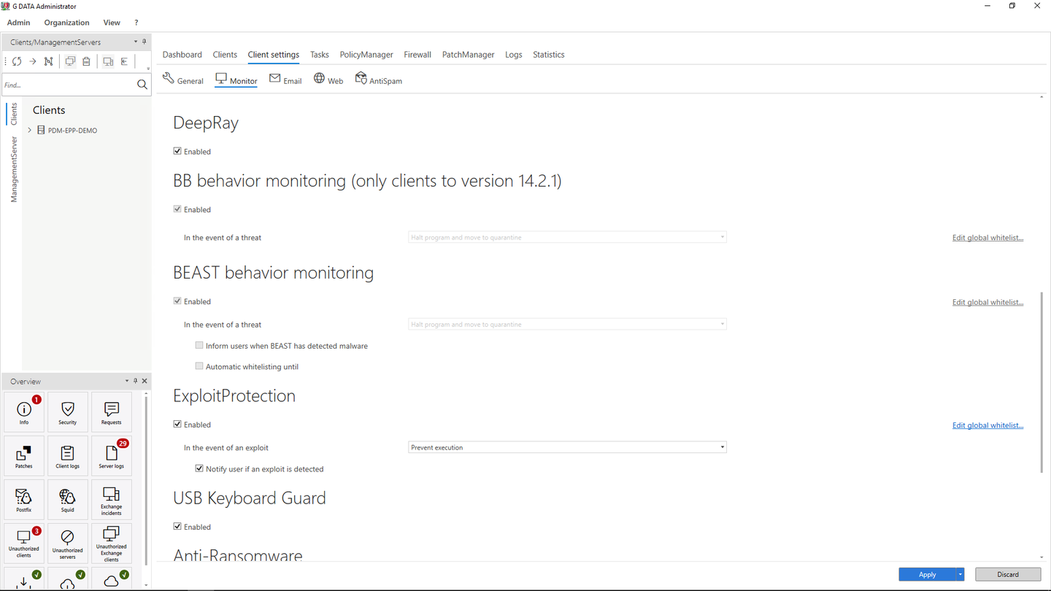This screenshot has width=1051, height=591.
Task: Toggle USB Keyboard Guard Enabled checkbox
Action: 177,526
